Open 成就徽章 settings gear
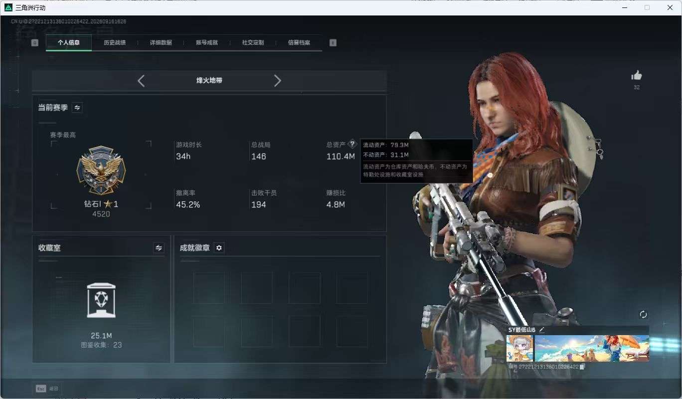 (219, 248)
